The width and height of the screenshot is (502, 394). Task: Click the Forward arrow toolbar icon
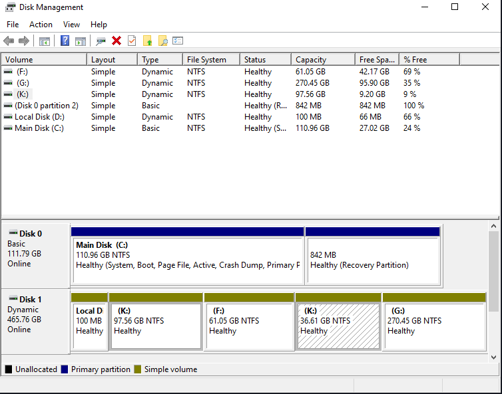click(24, 41)
